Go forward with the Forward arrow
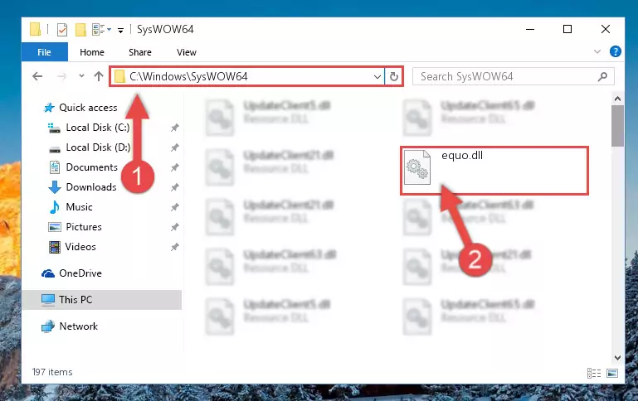 click(61, 76)
